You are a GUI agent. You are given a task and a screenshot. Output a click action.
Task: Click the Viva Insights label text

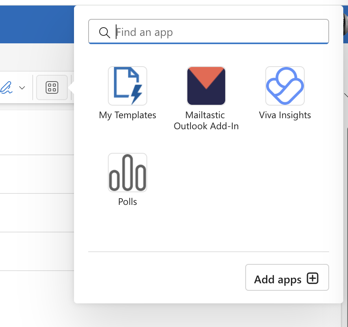285,115
